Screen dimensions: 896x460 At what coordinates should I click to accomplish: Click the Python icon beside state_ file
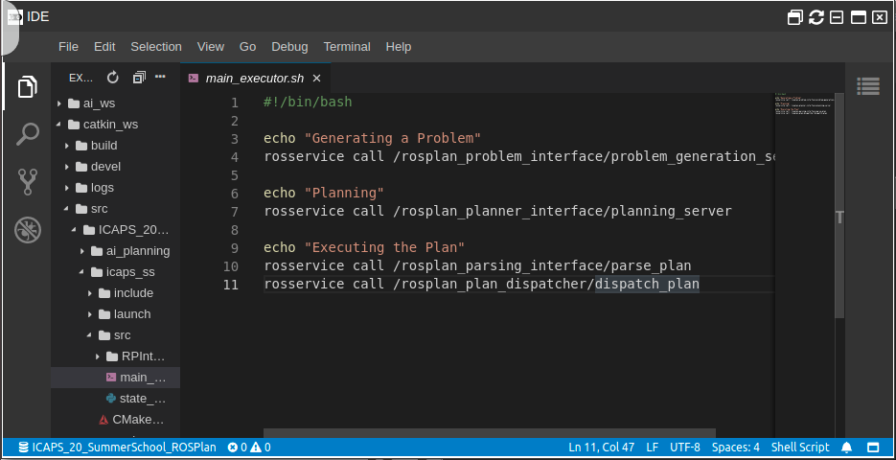(x=111, y=399)
